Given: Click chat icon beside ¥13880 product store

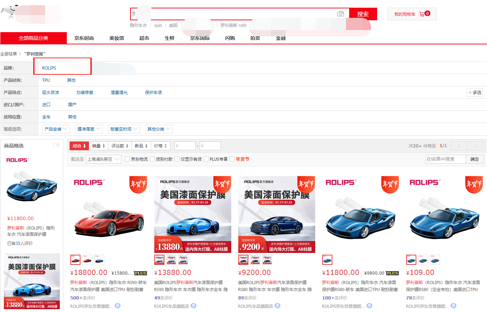Looking at the screenshot, I should pos(193,306).
